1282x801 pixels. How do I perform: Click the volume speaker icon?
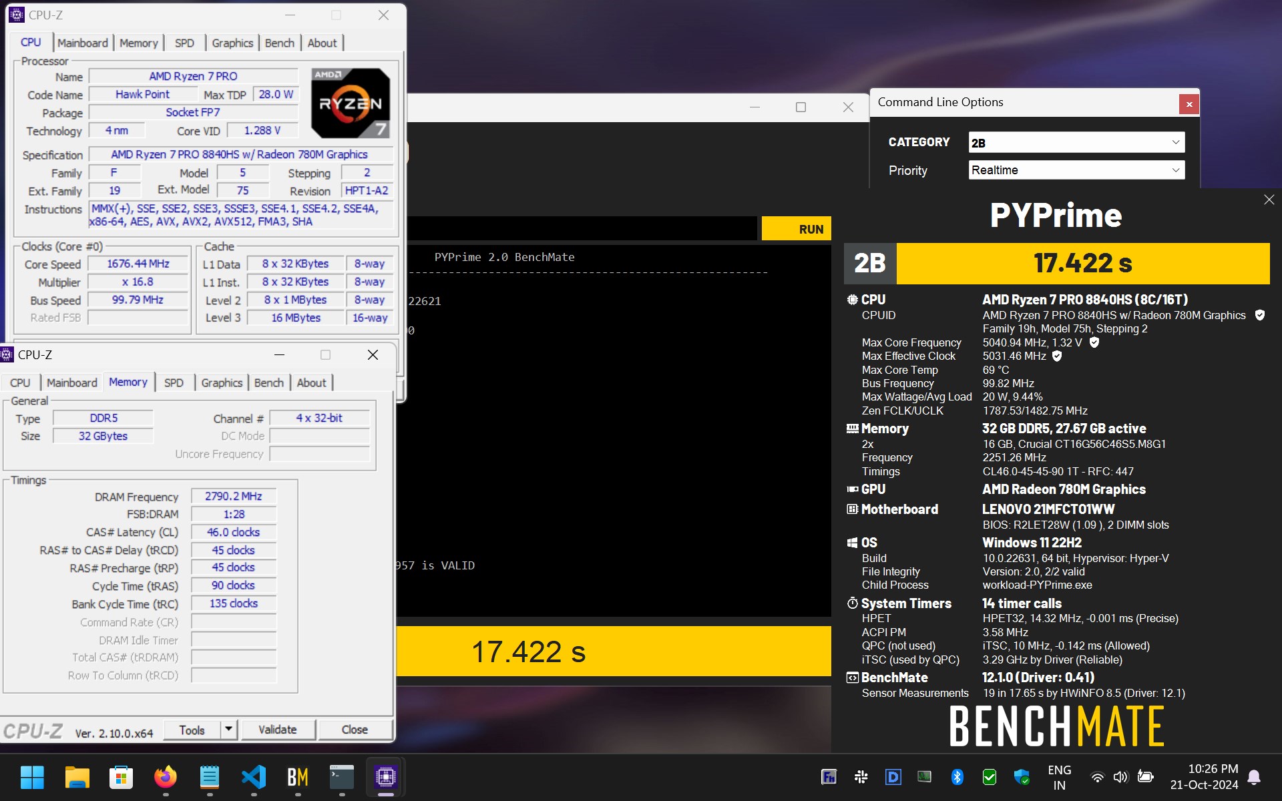(1120, 777)
